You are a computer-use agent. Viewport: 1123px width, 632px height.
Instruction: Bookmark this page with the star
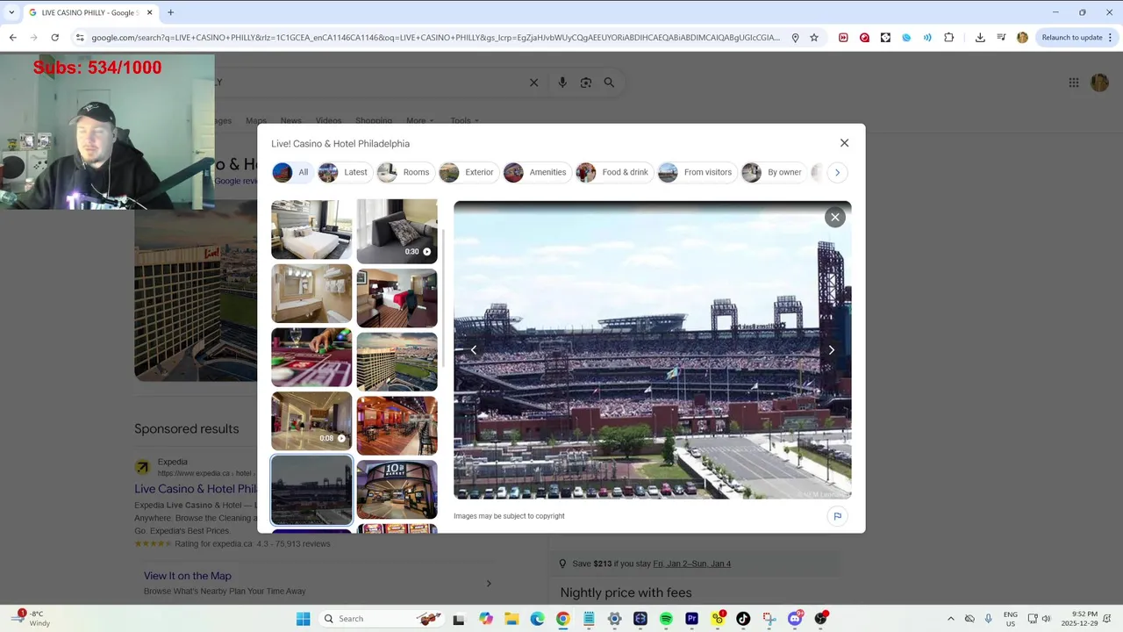814,38
